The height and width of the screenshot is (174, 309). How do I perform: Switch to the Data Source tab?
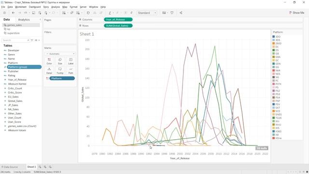coord(10,167)
